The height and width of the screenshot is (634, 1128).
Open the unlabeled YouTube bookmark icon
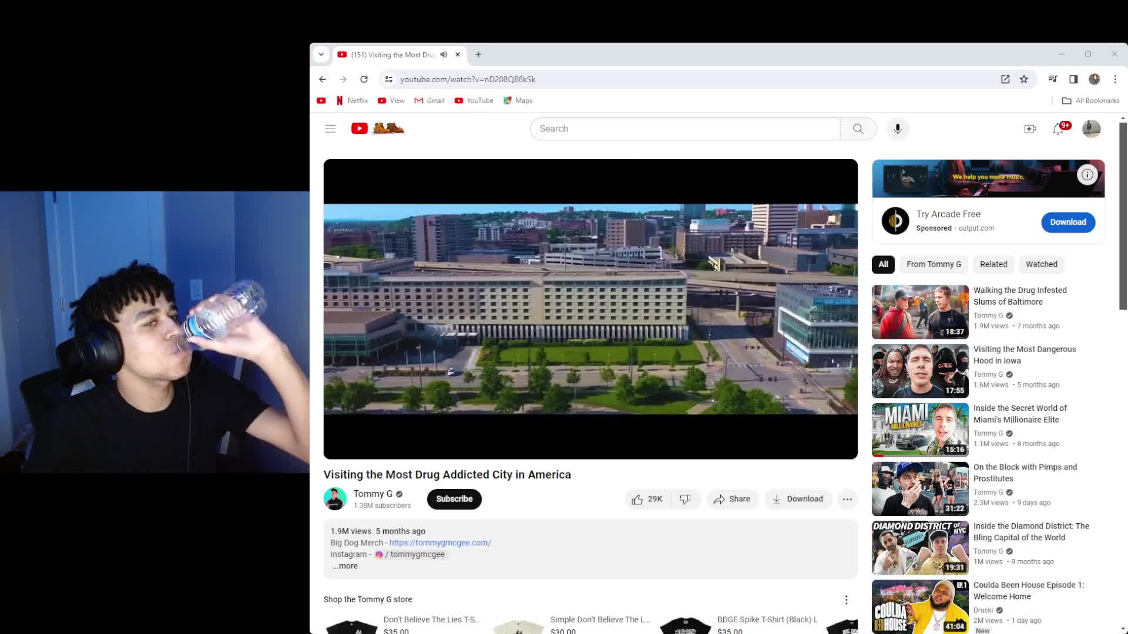(x=321, y=100)
